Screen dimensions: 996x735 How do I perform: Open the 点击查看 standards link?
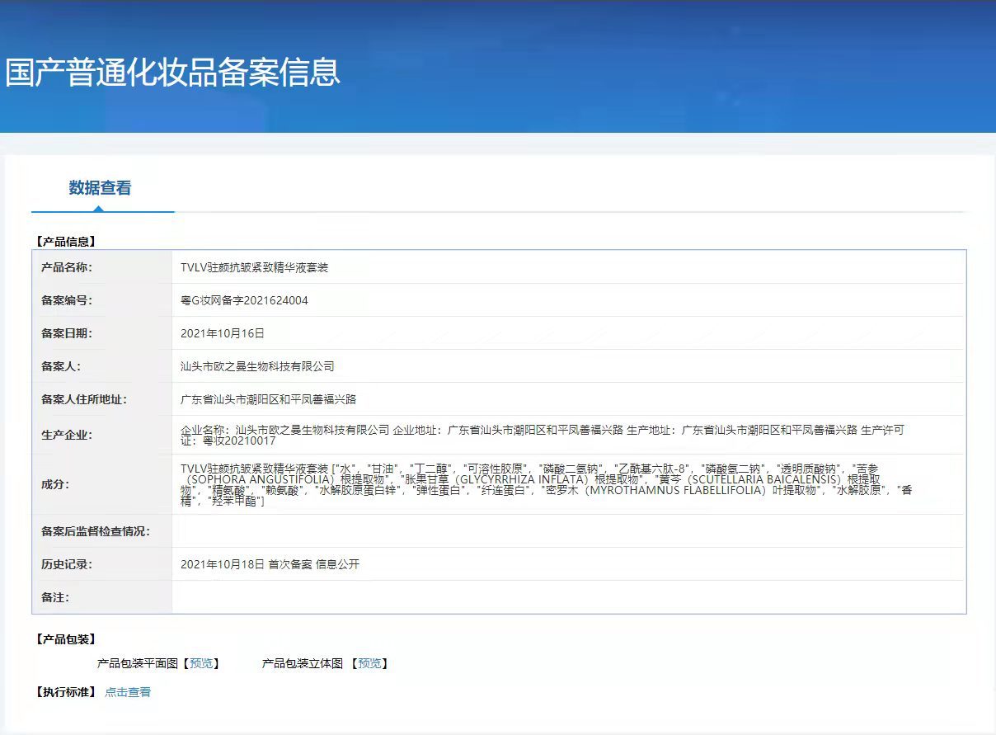pos(128,692)
